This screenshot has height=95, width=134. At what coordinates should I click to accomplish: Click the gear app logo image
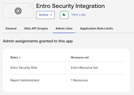(x=18, y=11)
